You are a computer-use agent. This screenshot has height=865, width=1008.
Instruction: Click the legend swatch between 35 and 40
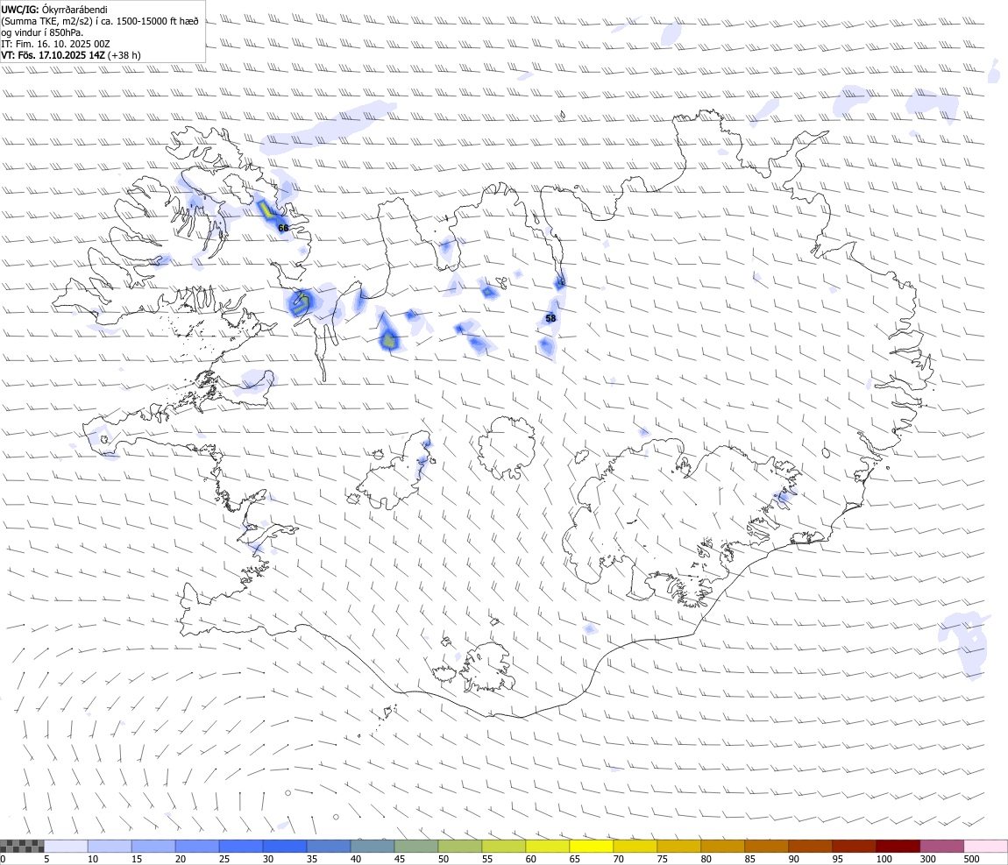329,846
